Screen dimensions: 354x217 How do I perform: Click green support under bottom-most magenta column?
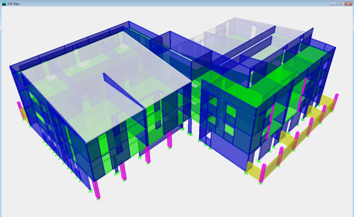[98, 200]
